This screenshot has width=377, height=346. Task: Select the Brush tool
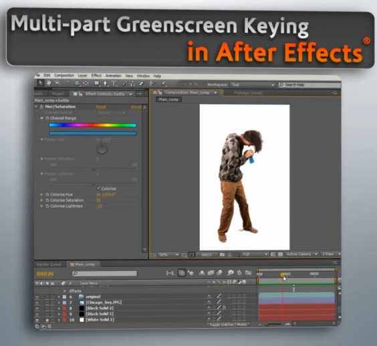125,83
